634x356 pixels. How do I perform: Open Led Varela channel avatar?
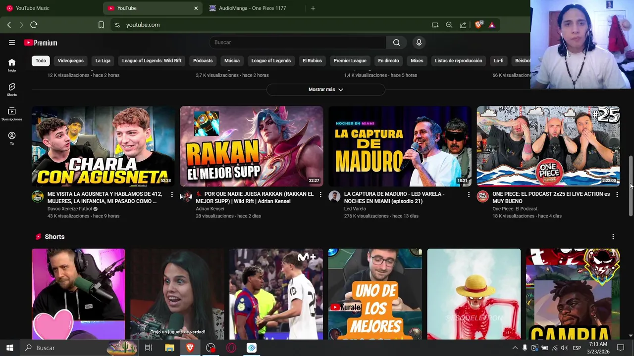pos(334,196)
